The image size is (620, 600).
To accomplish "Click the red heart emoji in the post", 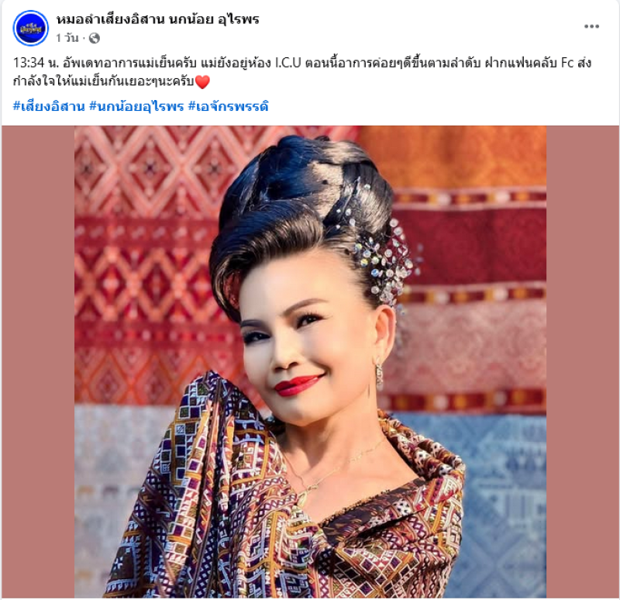I will click(x=202, y=82).
